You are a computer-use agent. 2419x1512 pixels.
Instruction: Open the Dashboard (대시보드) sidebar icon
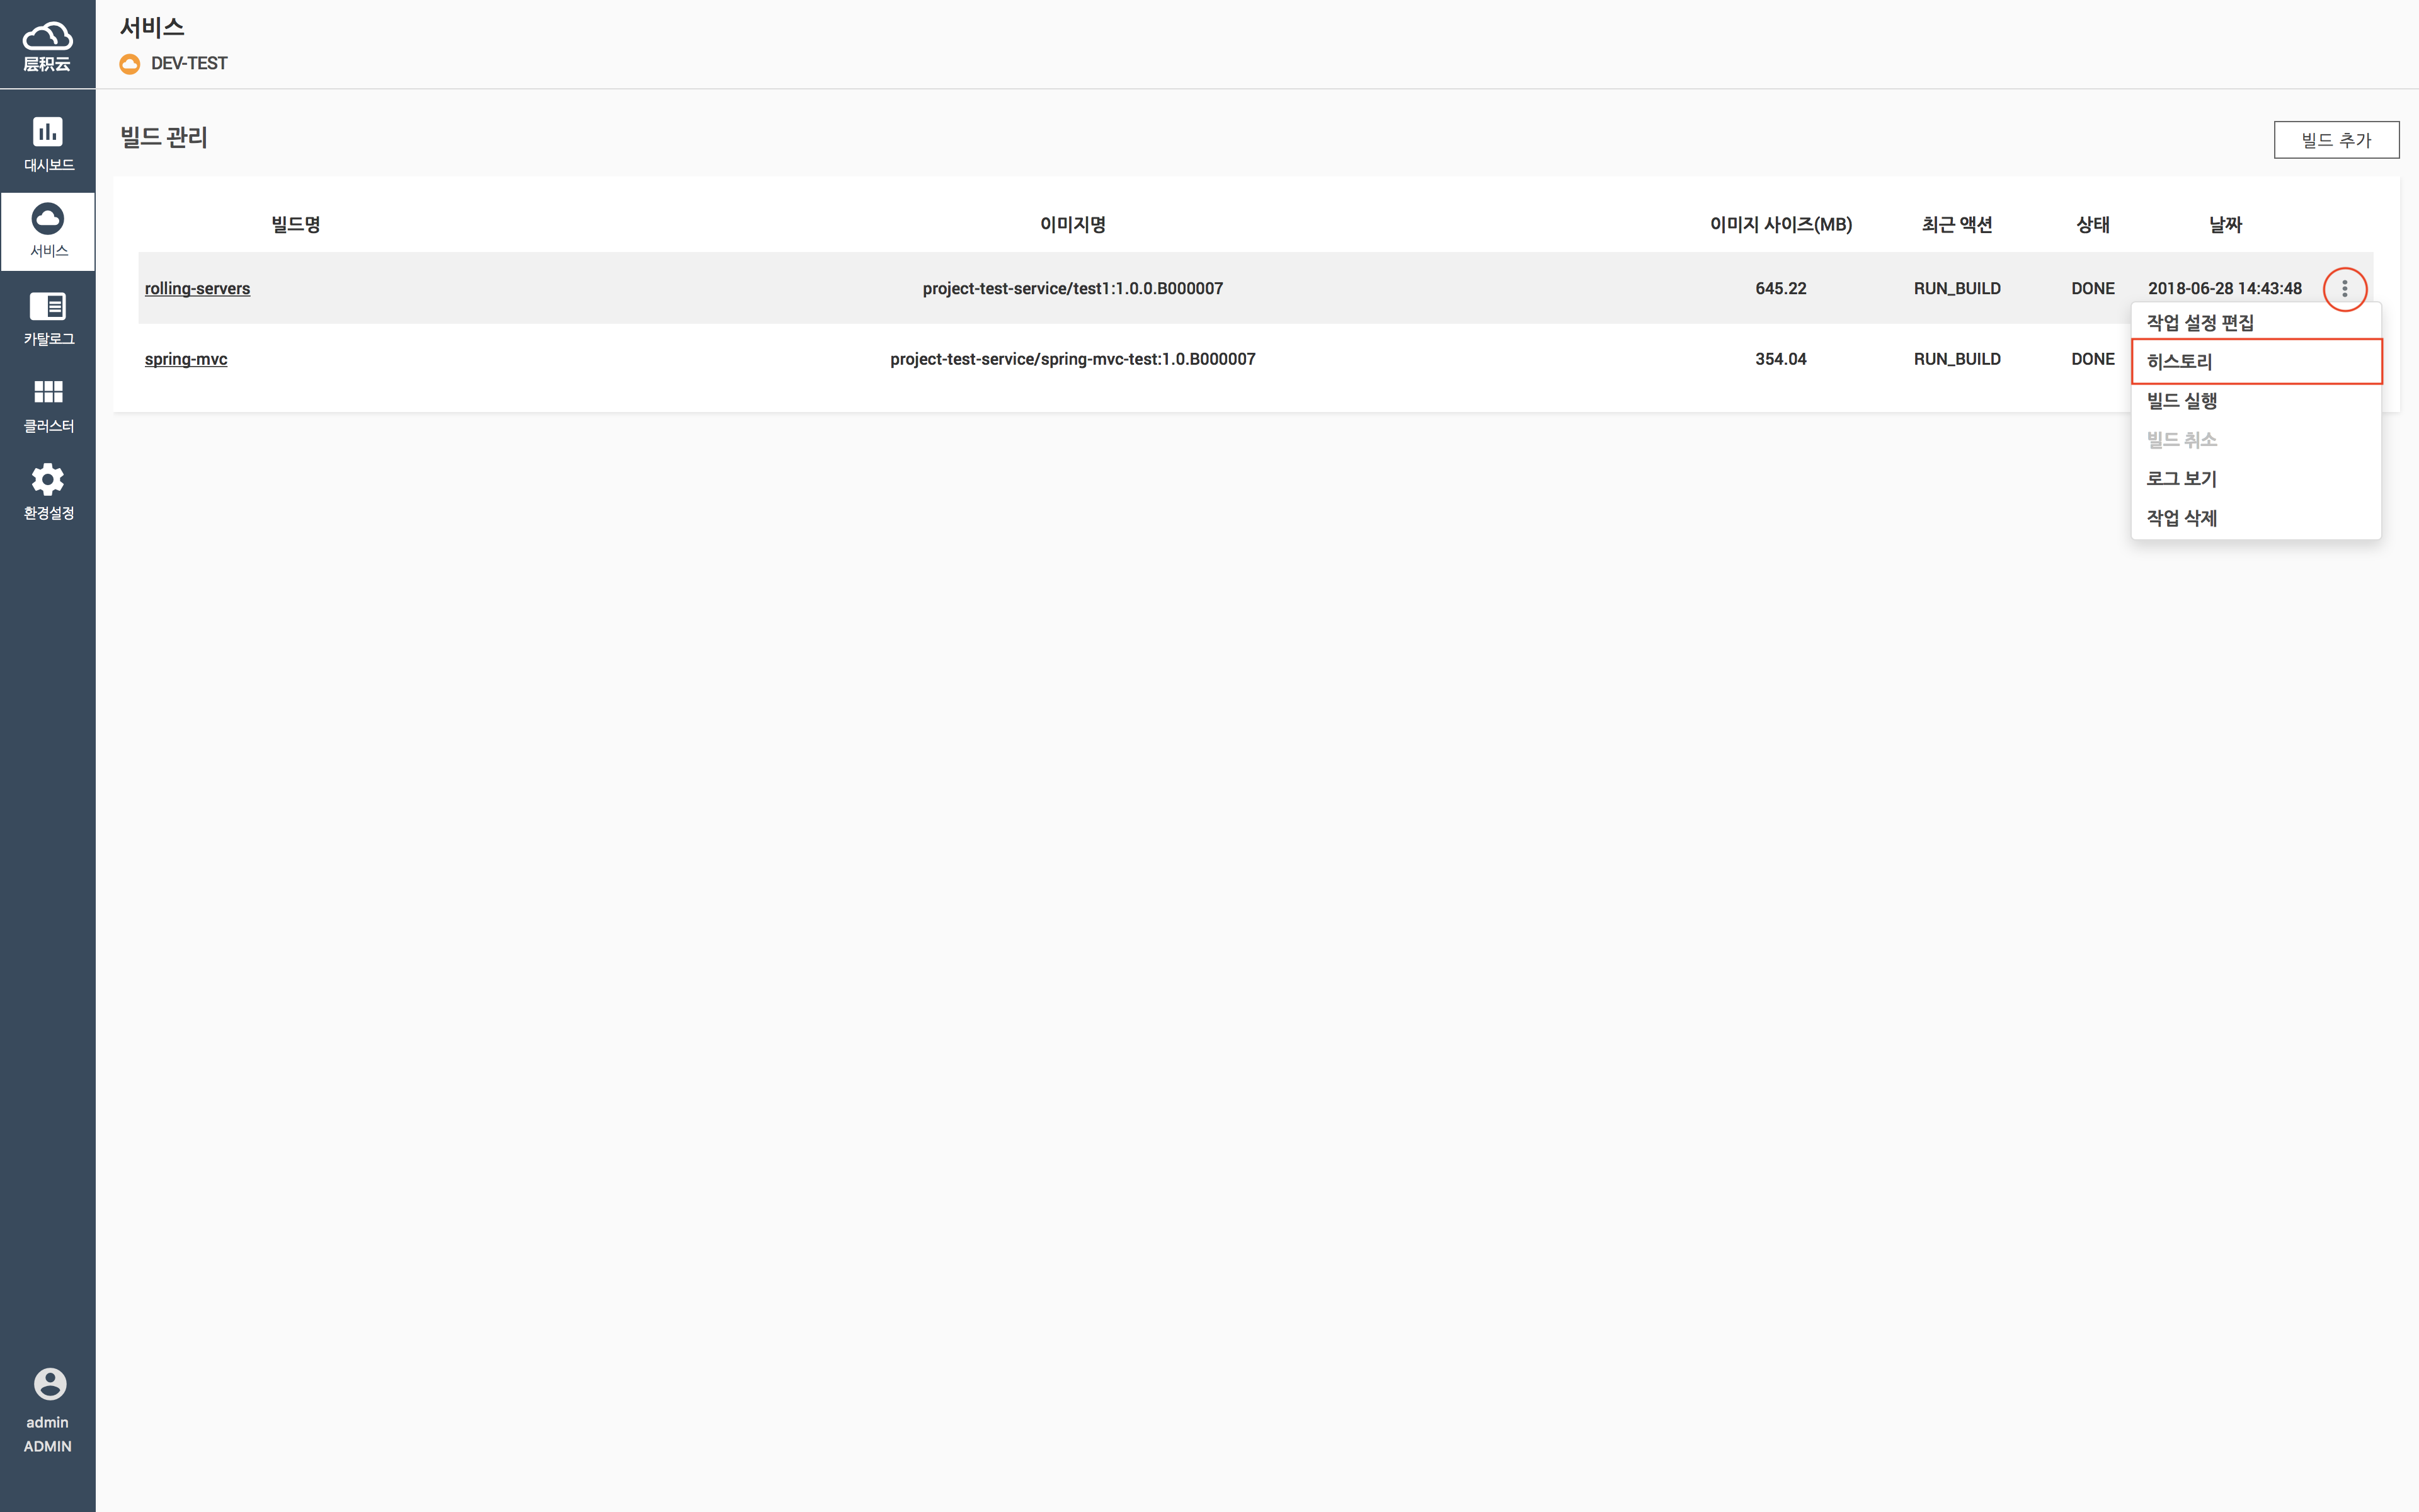[48, 132]
